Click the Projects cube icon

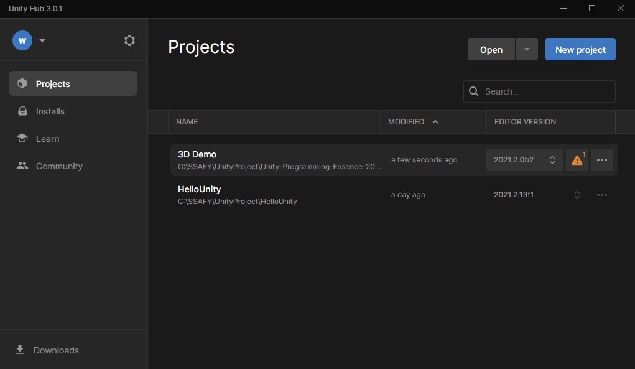tap(22, 83)
